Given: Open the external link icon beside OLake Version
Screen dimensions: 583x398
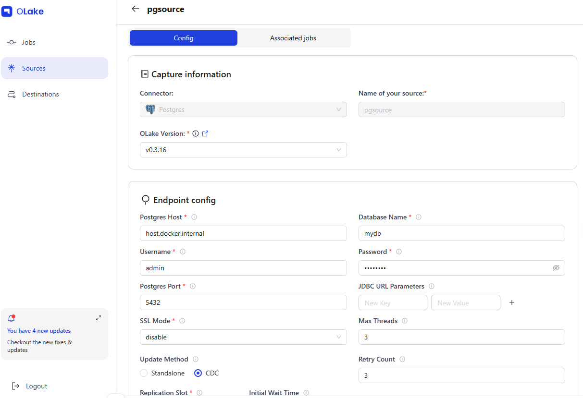Looking at the screenshot, I should point(205,133).
